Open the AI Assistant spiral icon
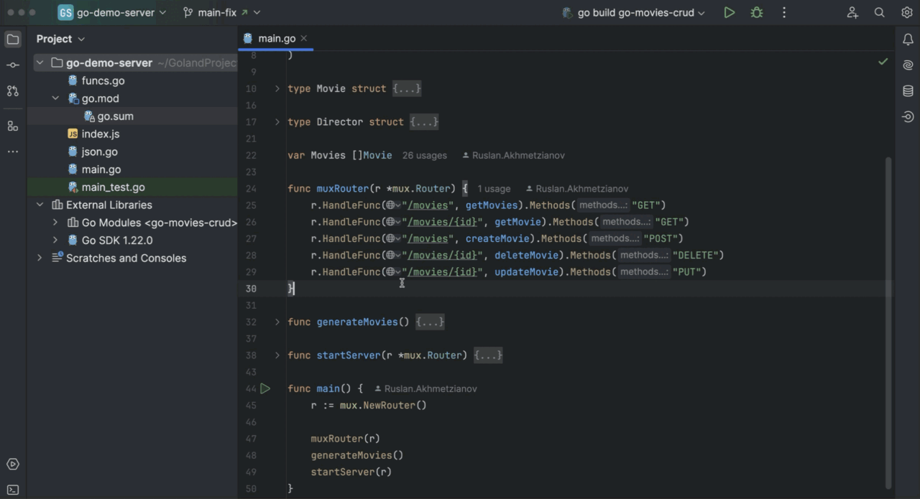The image size is (920, 499). tap(908, 65)
